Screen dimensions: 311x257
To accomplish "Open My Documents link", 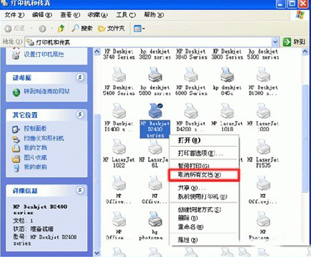I will pyautogui.click(x=35, y=148).
